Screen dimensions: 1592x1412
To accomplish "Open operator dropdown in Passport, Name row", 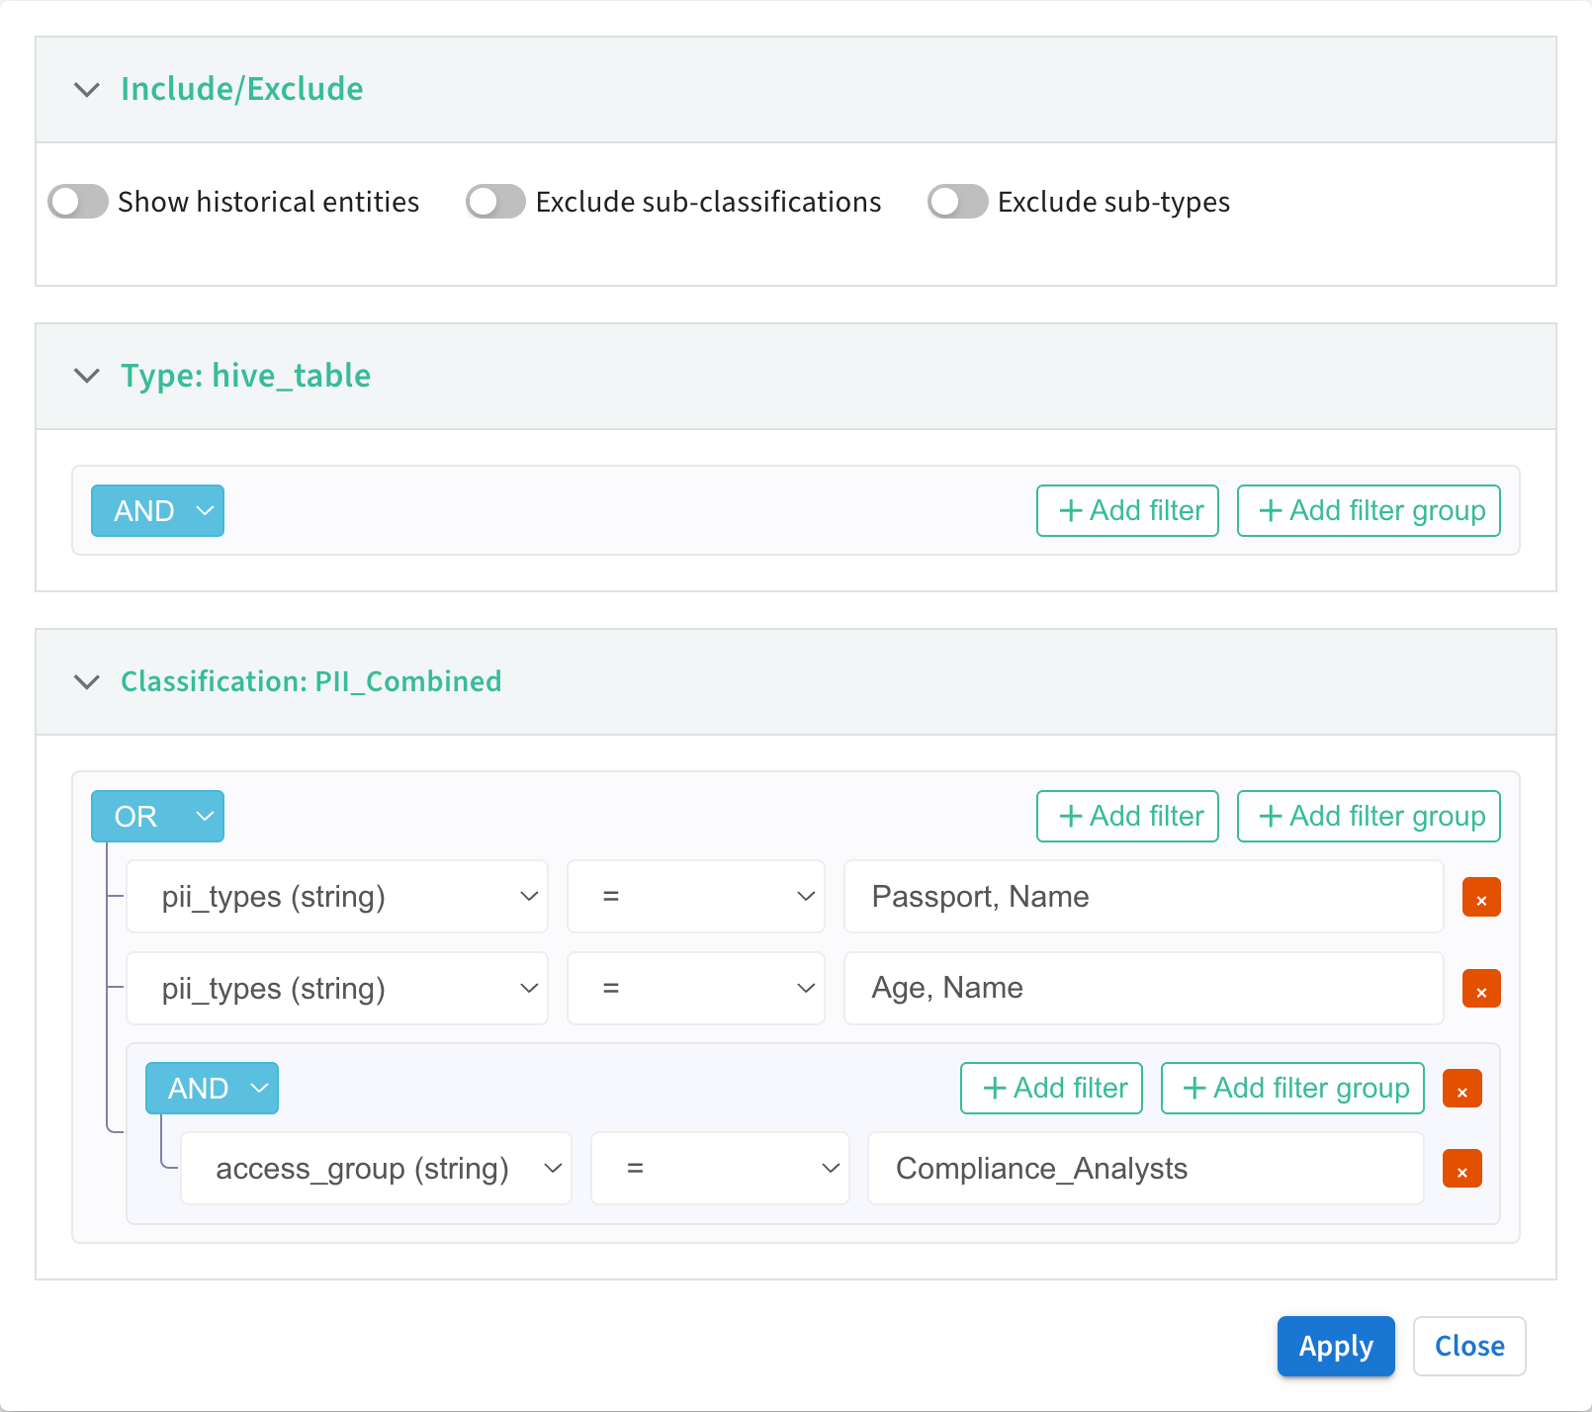I will coord(695,897).
